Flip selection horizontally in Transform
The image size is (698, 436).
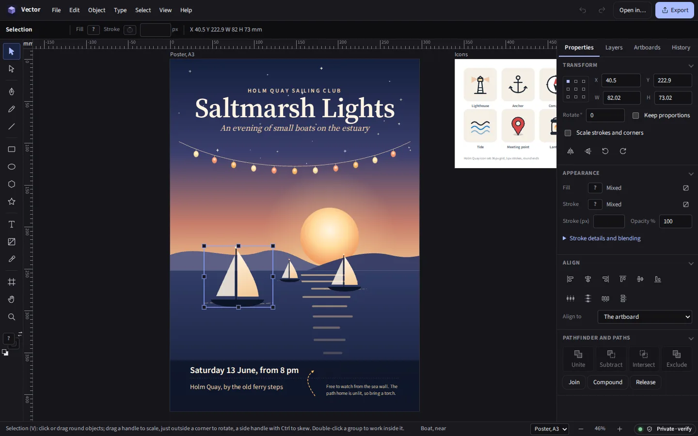(x=571, y=151)
